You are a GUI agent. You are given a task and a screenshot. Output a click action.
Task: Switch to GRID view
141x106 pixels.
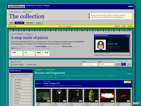124,64
